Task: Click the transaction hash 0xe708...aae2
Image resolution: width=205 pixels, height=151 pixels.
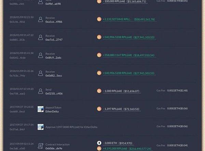Action: [17, 93]
